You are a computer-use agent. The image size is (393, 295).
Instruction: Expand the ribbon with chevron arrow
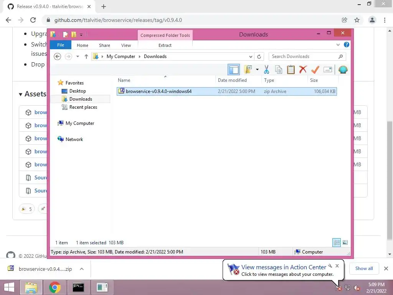point(338,45)
